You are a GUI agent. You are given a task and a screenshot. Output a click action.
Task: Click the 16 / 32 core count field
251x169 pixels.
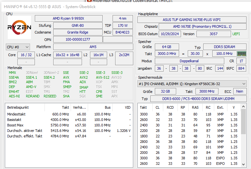coord(26,55)
